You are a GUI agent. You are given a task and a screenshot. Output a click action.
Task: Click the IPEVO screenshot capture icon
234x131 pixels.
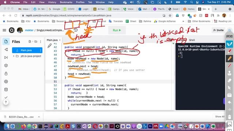click(x=229, y=124)
